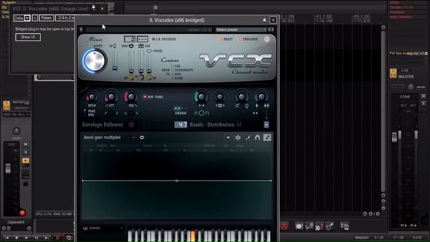Click the Stop transport button
The width and height of the screenshot is (430, 242).
16,237
